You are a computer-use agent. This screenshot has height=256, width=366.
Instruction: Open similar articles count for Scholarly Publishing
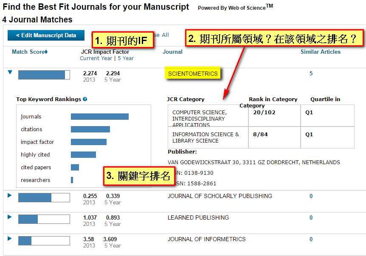311,196
